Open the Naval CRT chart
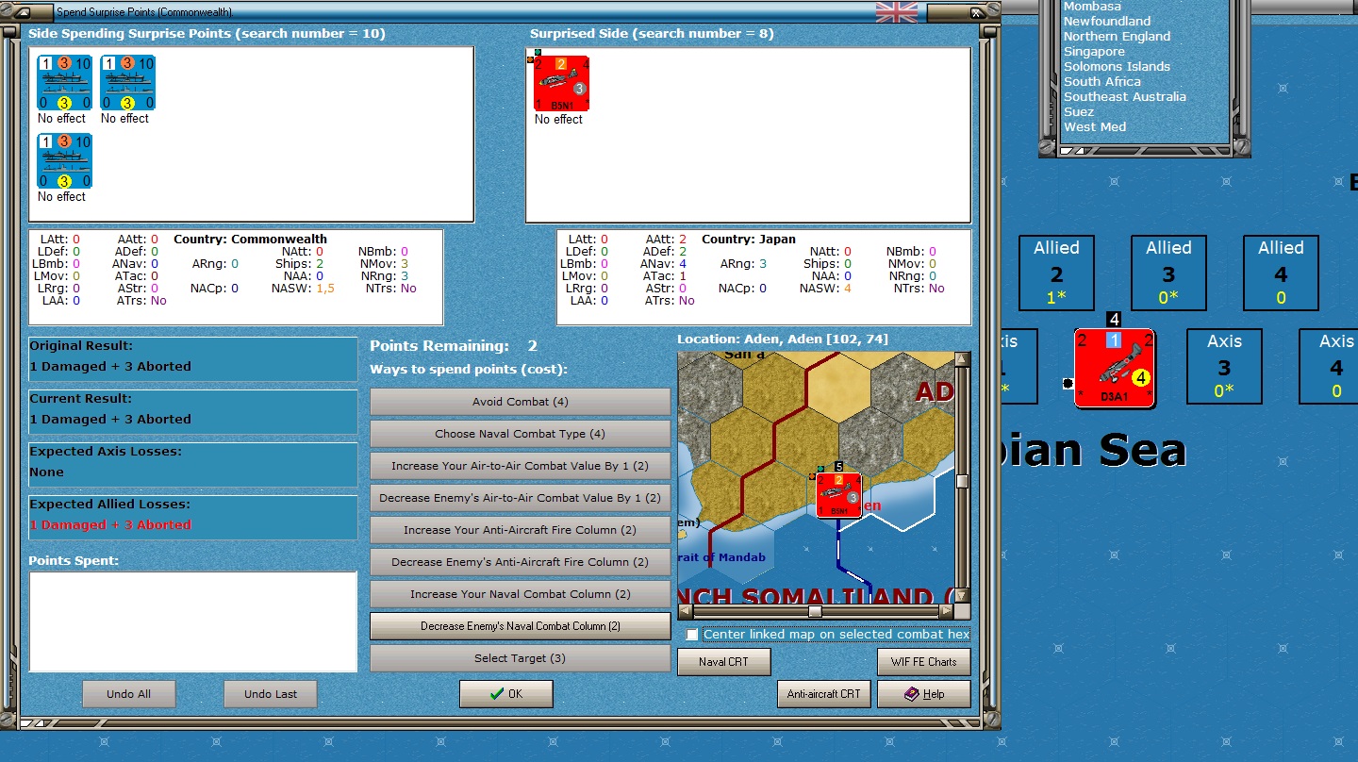This screenshot has height=762, width=1358. click(724, 662)
